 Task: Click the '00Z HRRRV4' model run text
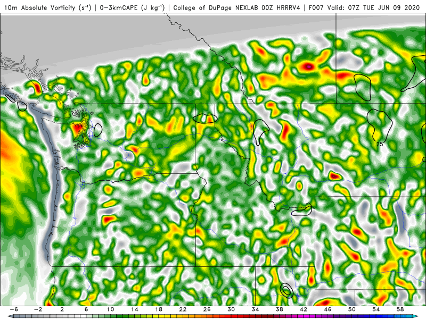(x=281, y=7)
